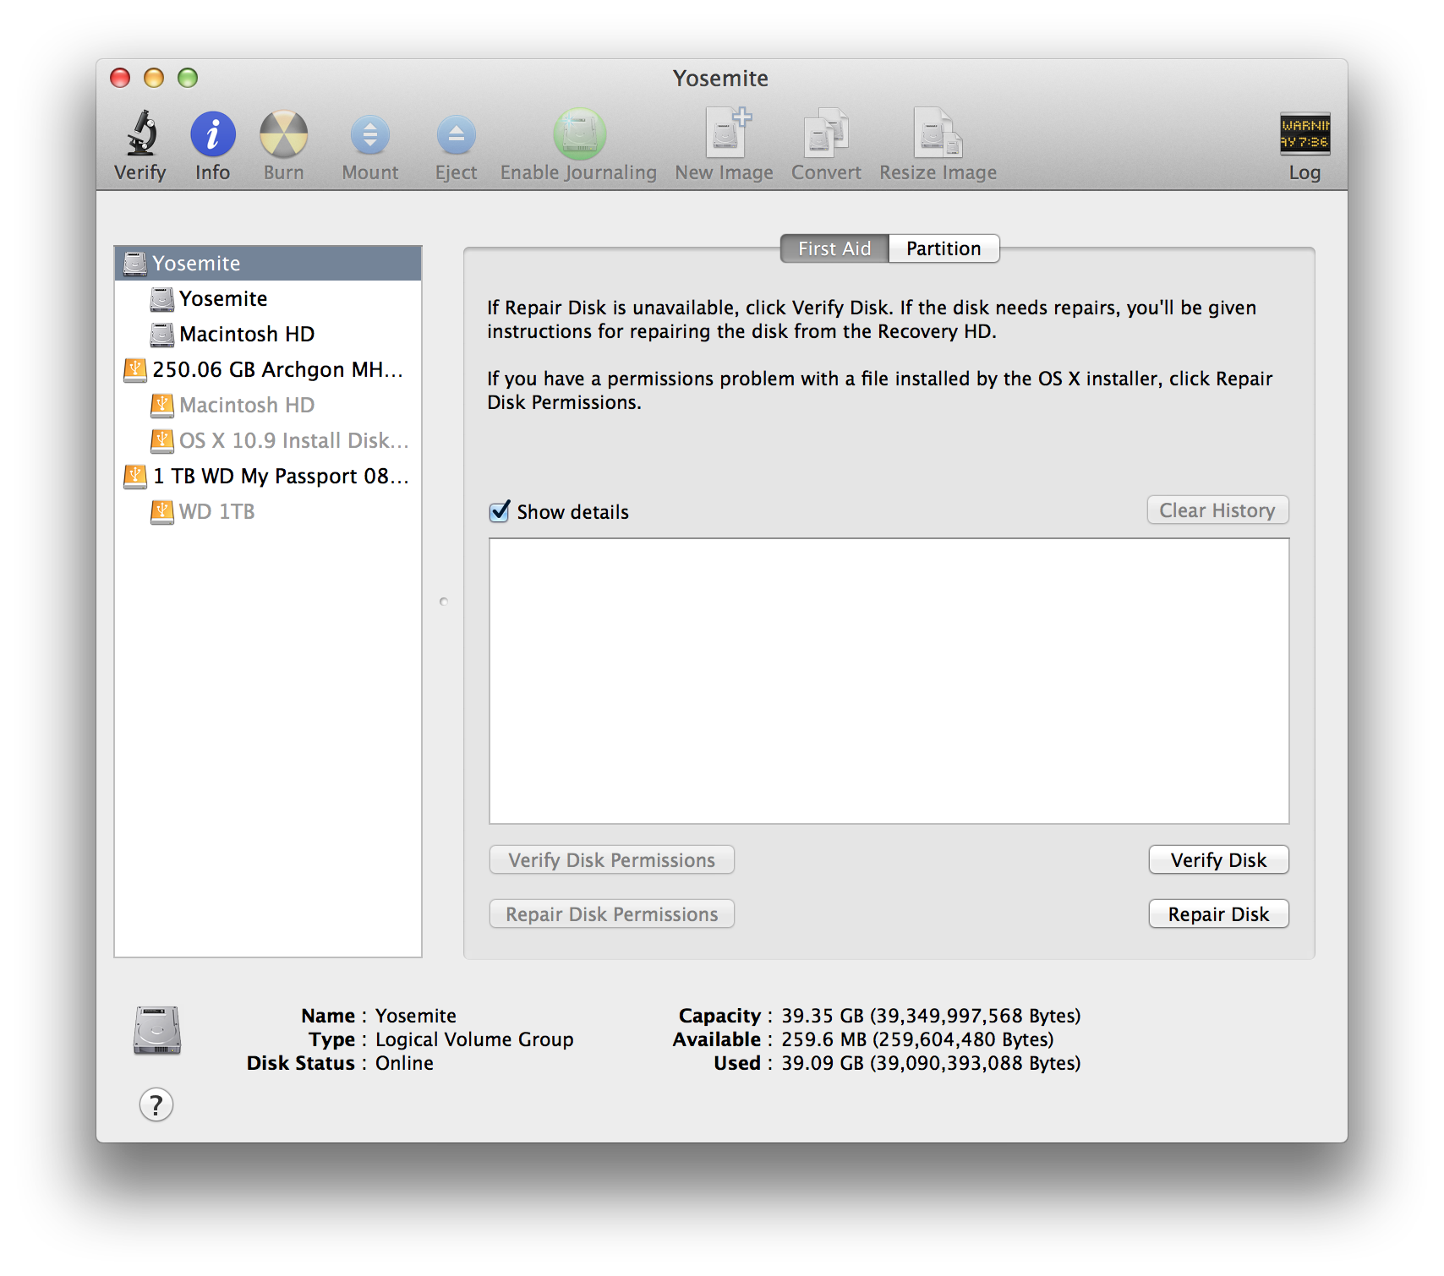This screenshot has height=1276, width=1444.
Task: Click the Verify microscope toolbar icon
Action: 141,134
